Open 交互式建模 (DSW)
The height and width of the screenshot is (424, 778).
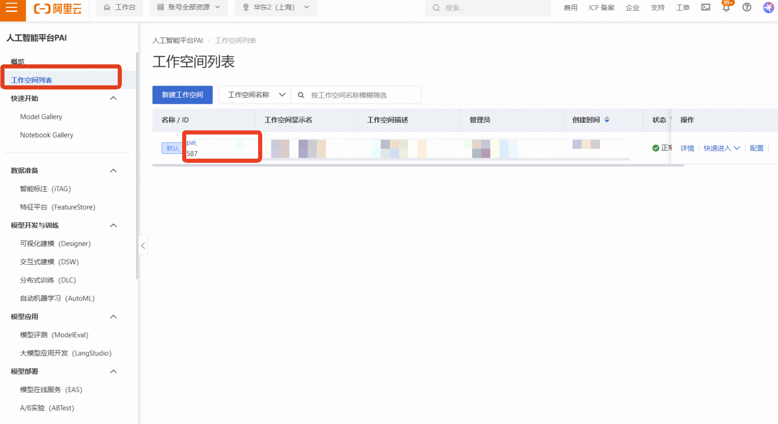[49, 262]
